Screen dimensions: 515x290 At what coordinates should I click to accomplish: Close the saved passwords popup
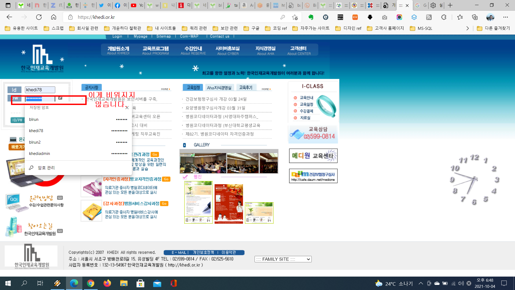tap(127, 108)
